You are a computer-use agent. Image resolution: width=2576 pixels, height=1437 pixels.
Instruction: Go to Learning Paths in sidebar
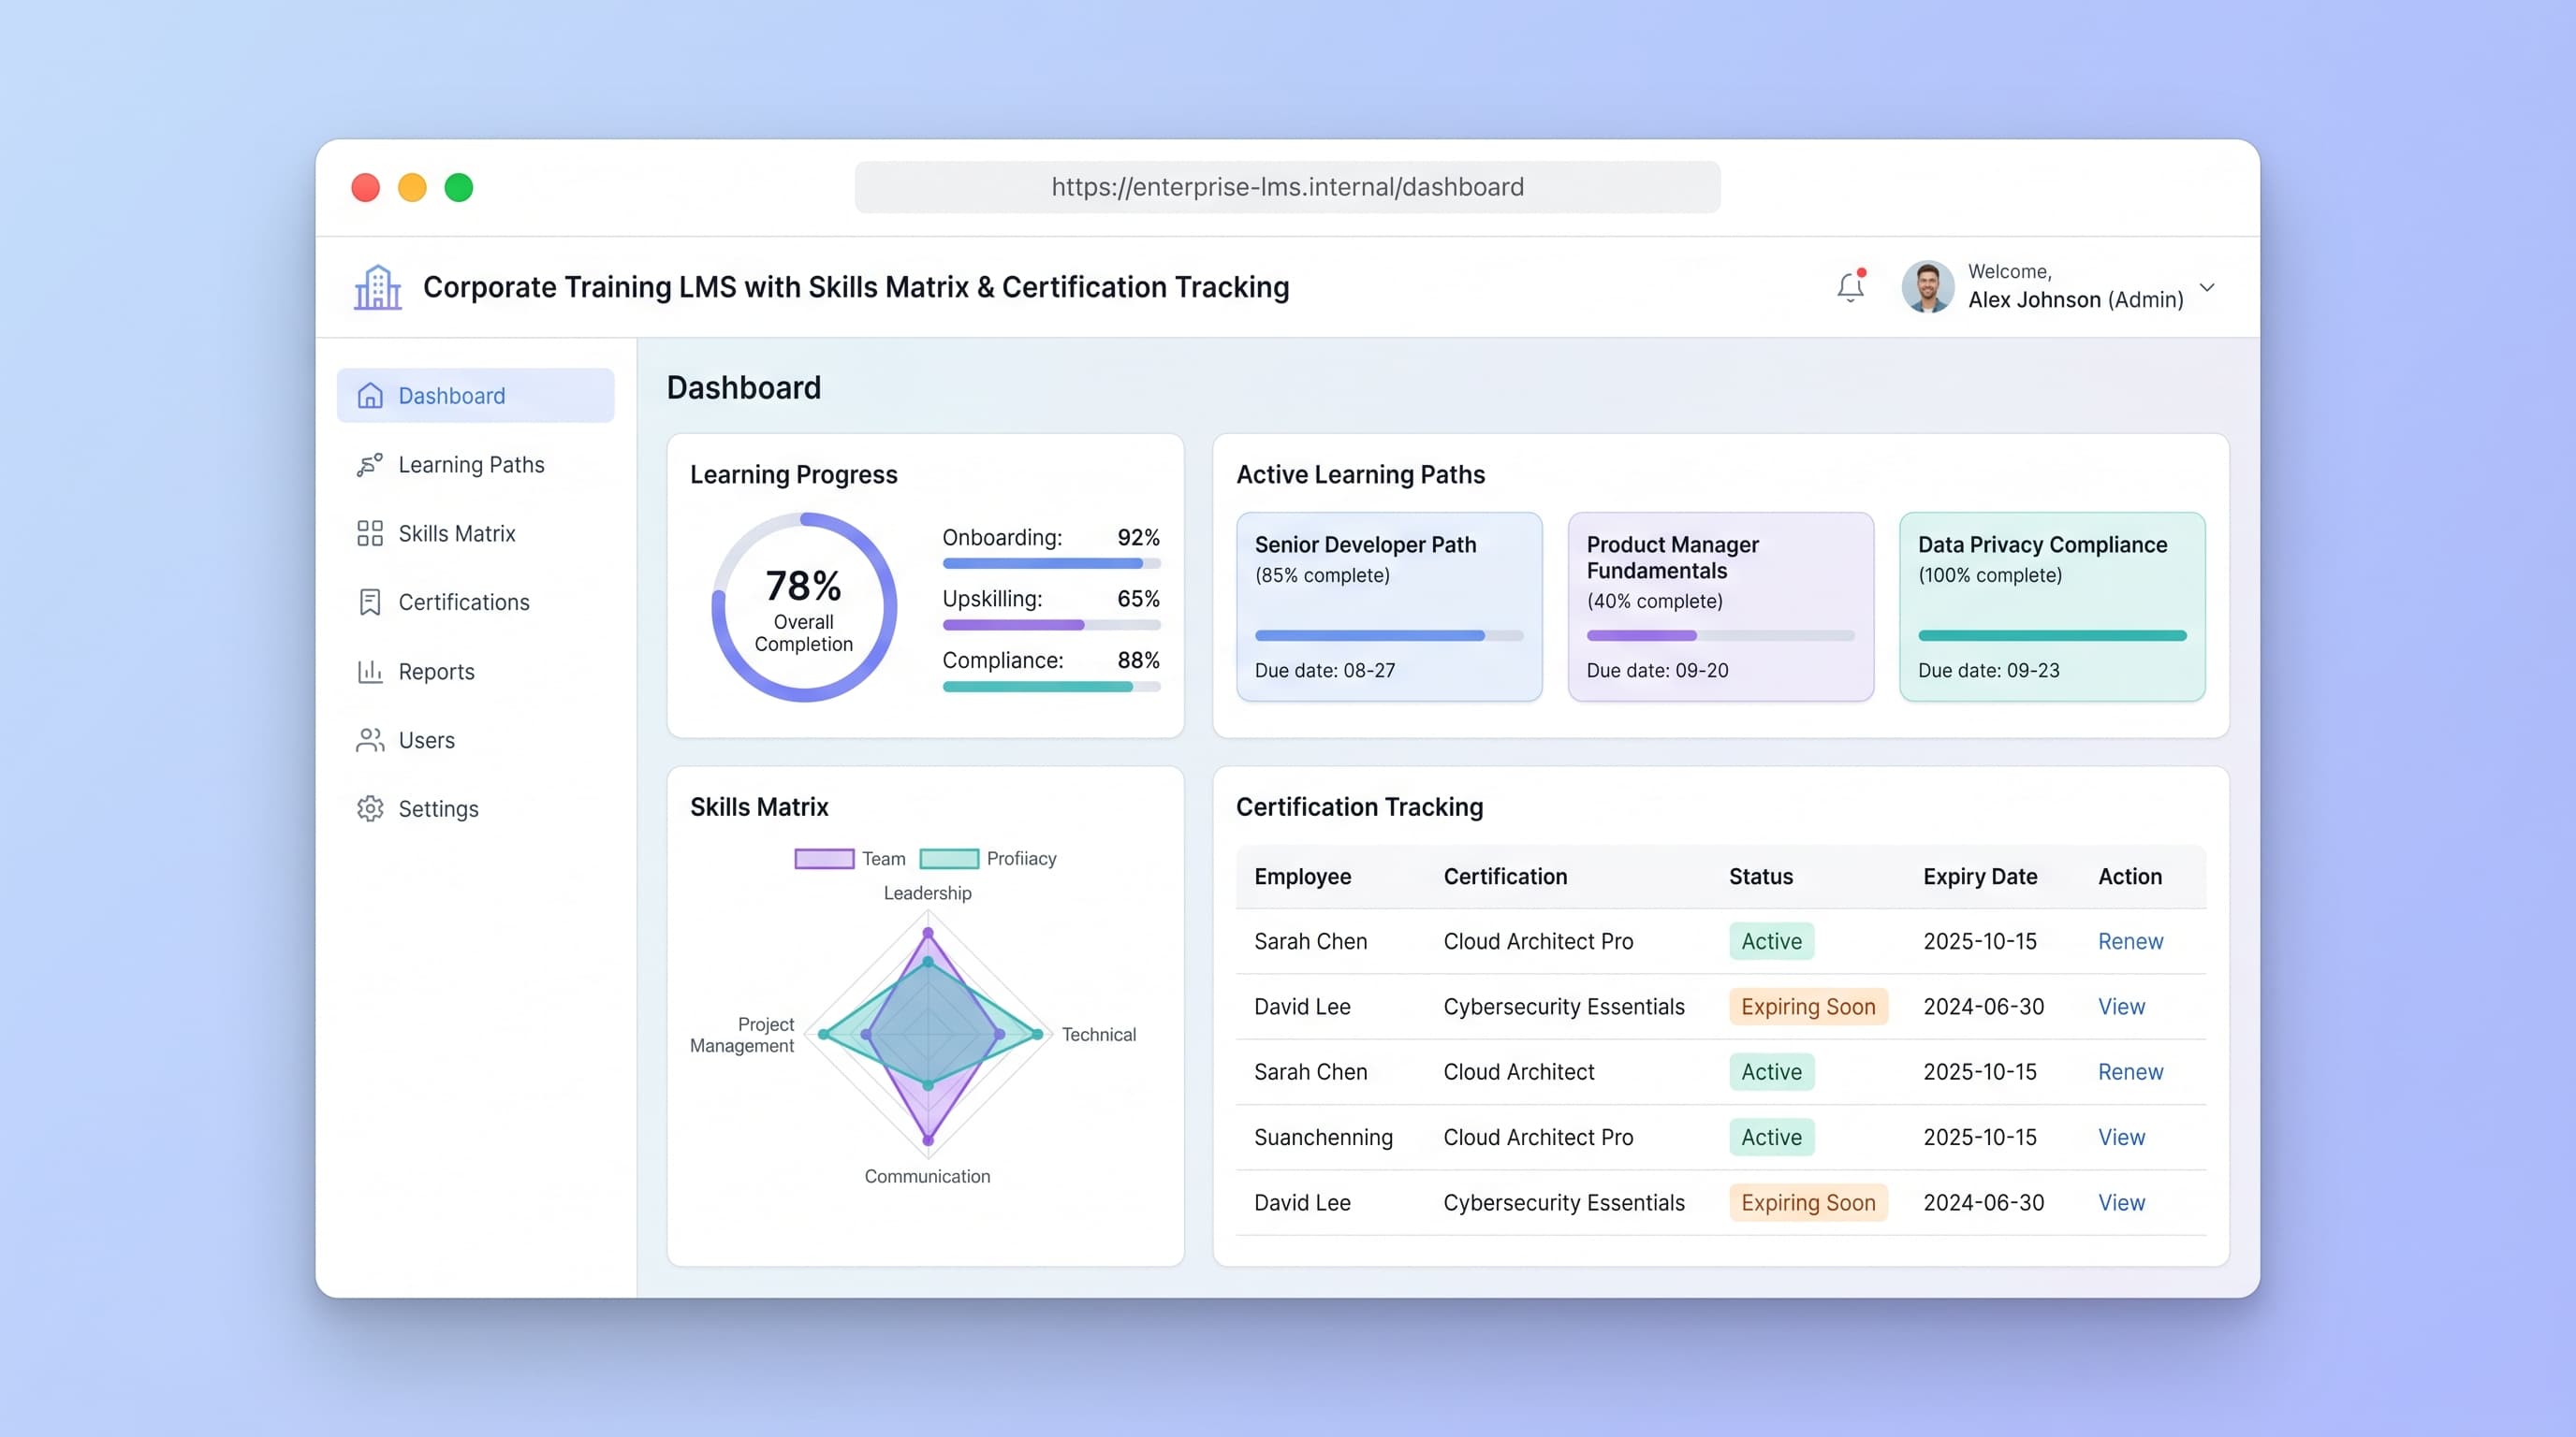[x=476, y=465]
